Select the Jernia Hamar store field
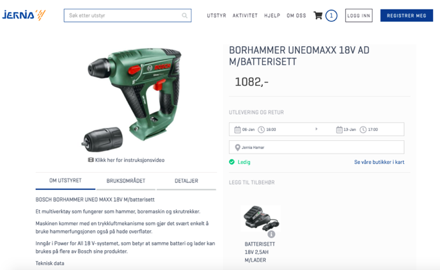440x270 pixels. [x=317, y=147]
